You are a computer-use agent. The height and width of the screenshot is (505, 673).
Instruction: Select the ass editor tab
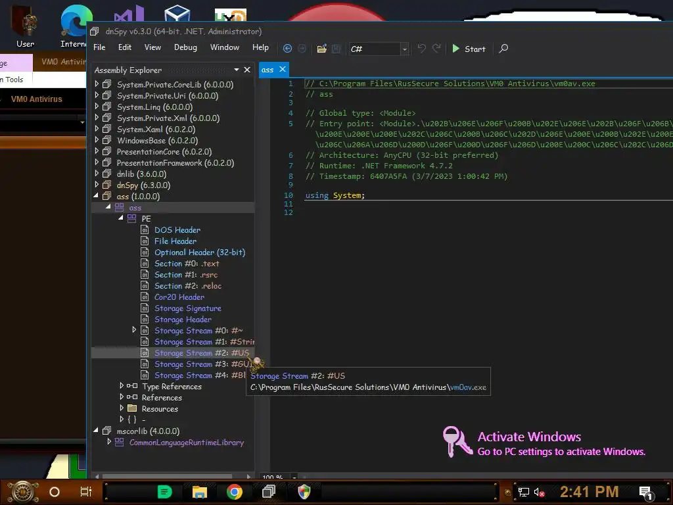[x=267, y=70]
